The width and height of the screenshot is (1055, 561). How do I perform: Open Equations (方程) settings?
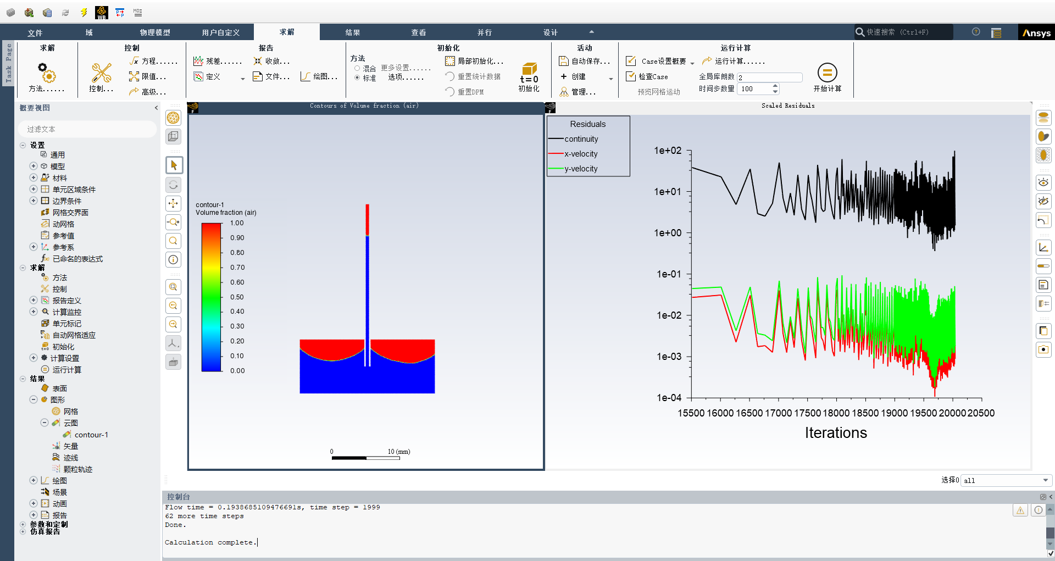[x=153, y=61]
